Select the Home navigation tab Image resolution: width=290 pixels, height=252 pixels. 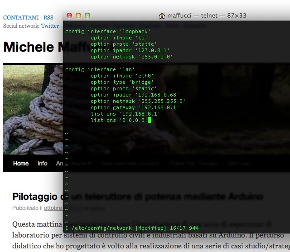click(x=21, y=163)
